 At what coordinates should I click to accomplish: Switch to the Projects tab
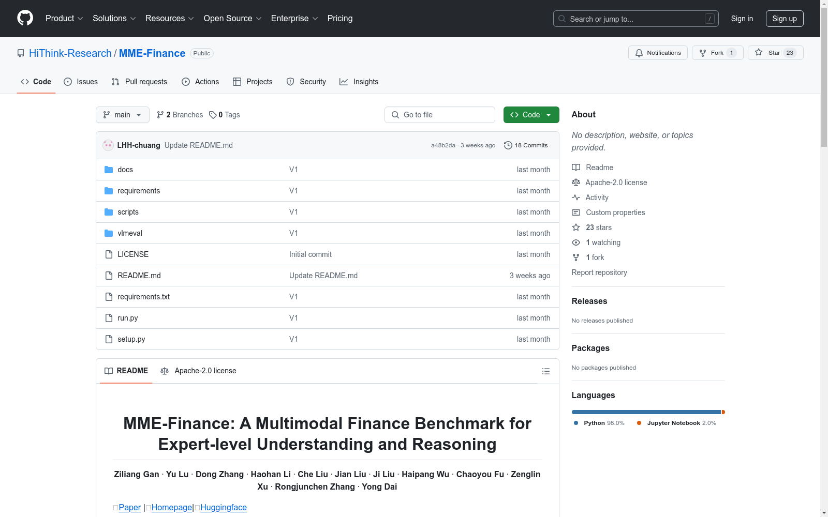point(253,82)
